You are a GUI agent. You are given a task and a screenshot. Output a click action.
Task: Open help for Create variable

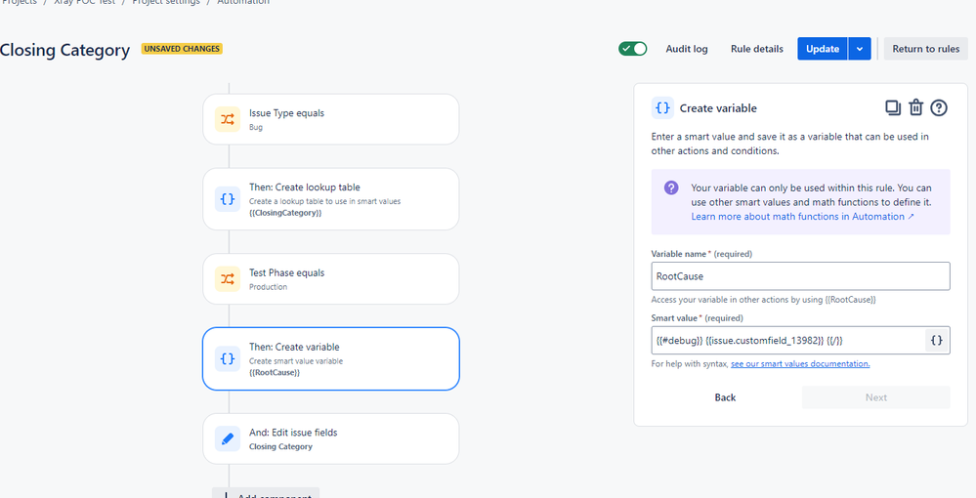[939, 107]
